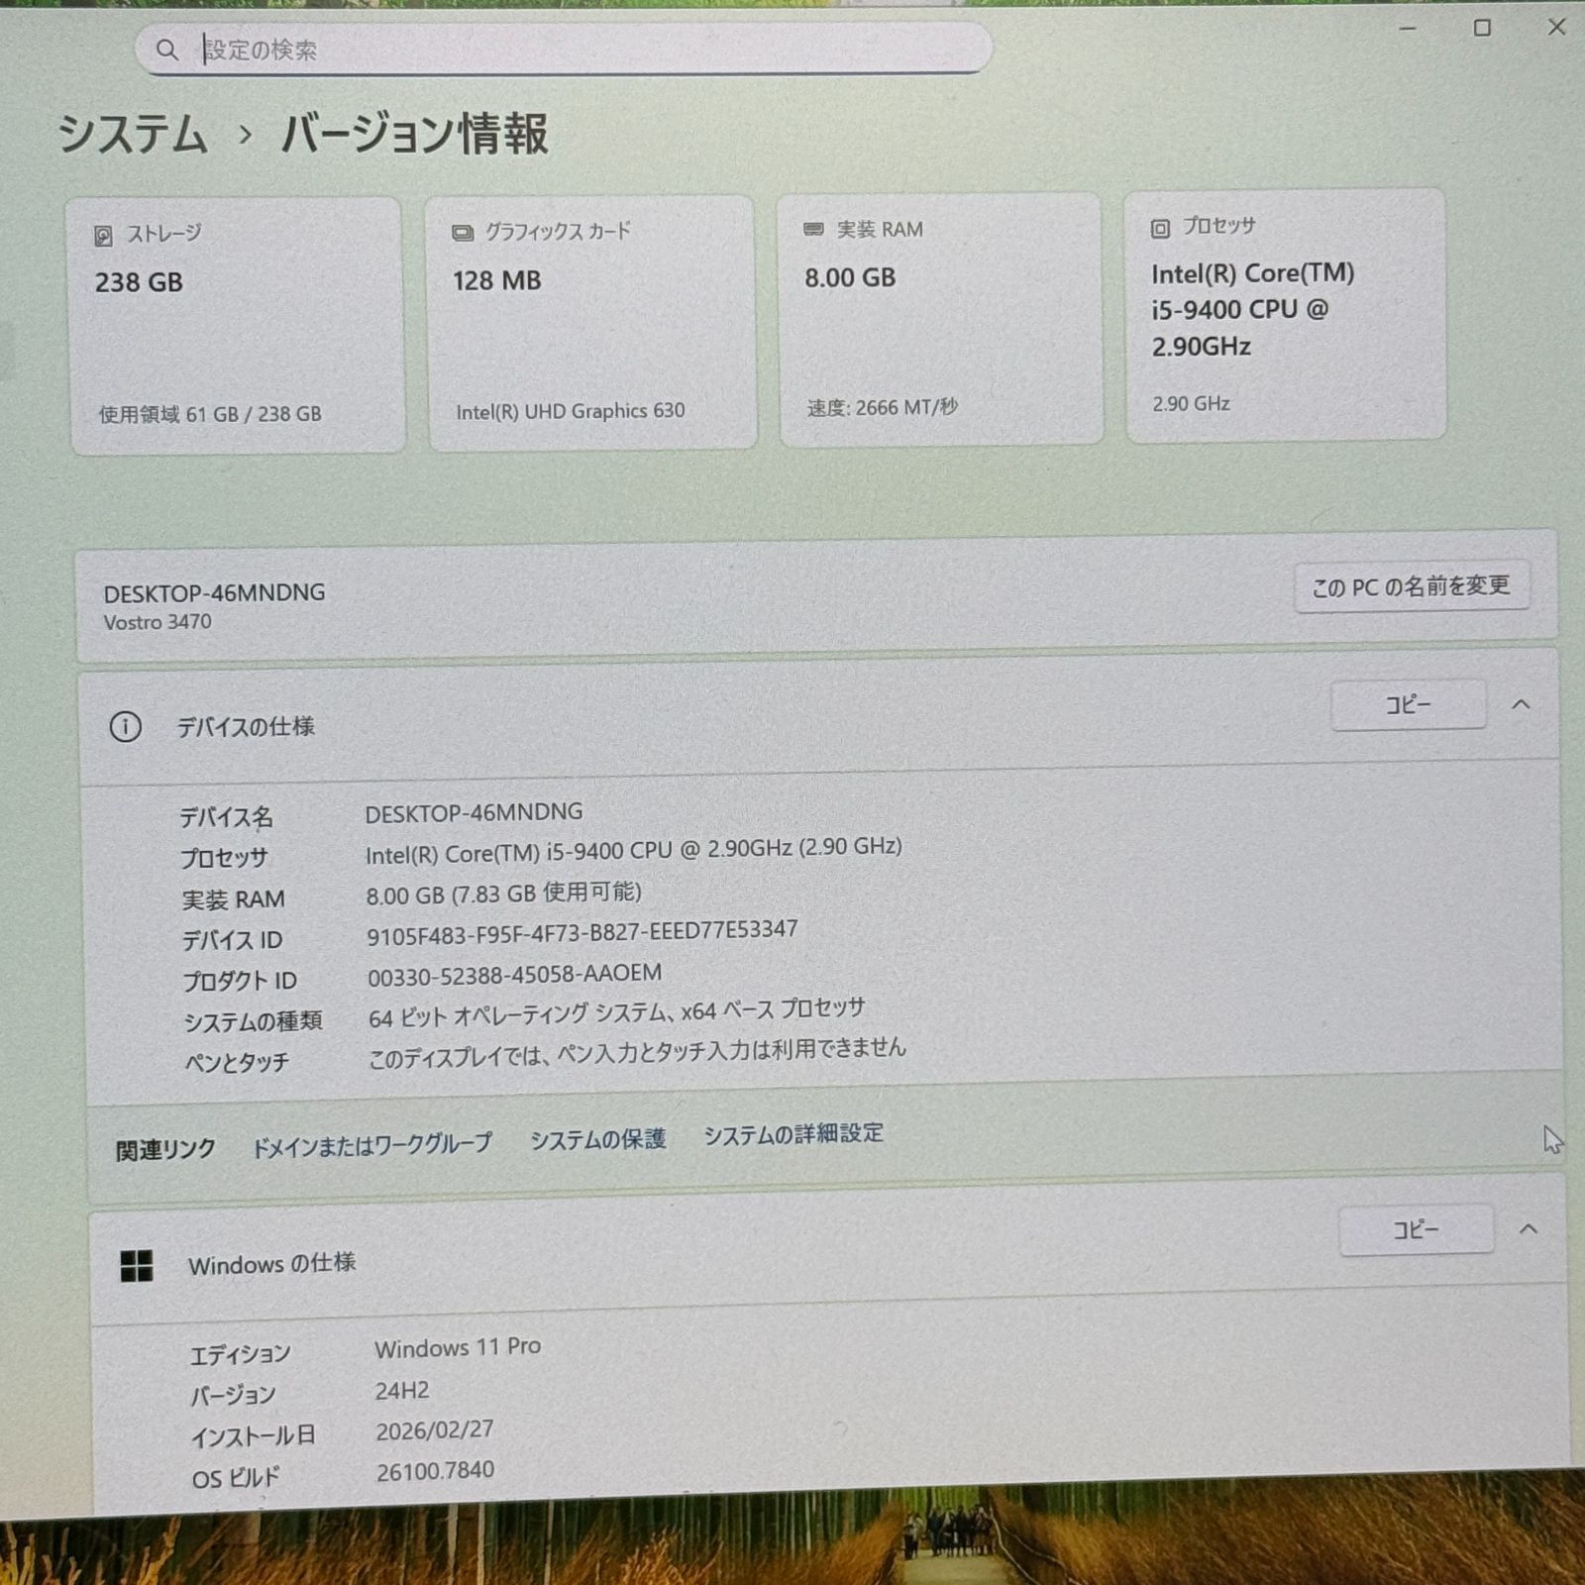Open システムの詳細設定 link
Screen dimensions: 1585x1585
(x=793, y=1134)
